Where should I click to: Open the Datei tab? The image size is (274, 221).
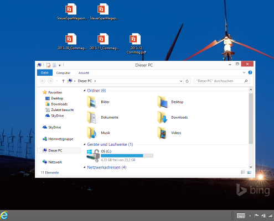[45, 73]
